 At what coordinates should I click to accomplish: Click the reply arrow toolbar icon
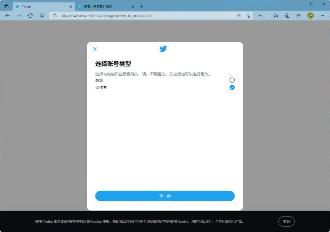pos(260,15)
